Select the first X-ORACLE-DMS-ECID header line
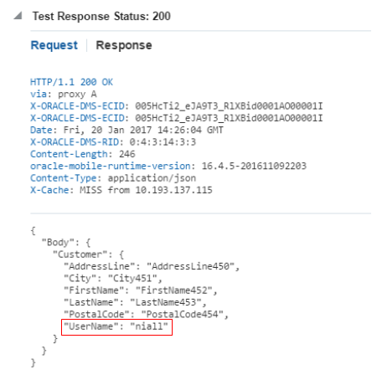Image resolution: width=372 pixels, height=385 pixels. (177, 106)
